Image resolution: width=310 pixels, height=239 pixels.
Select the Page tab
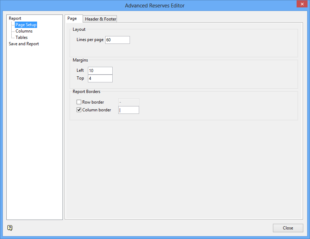point(72,19)
